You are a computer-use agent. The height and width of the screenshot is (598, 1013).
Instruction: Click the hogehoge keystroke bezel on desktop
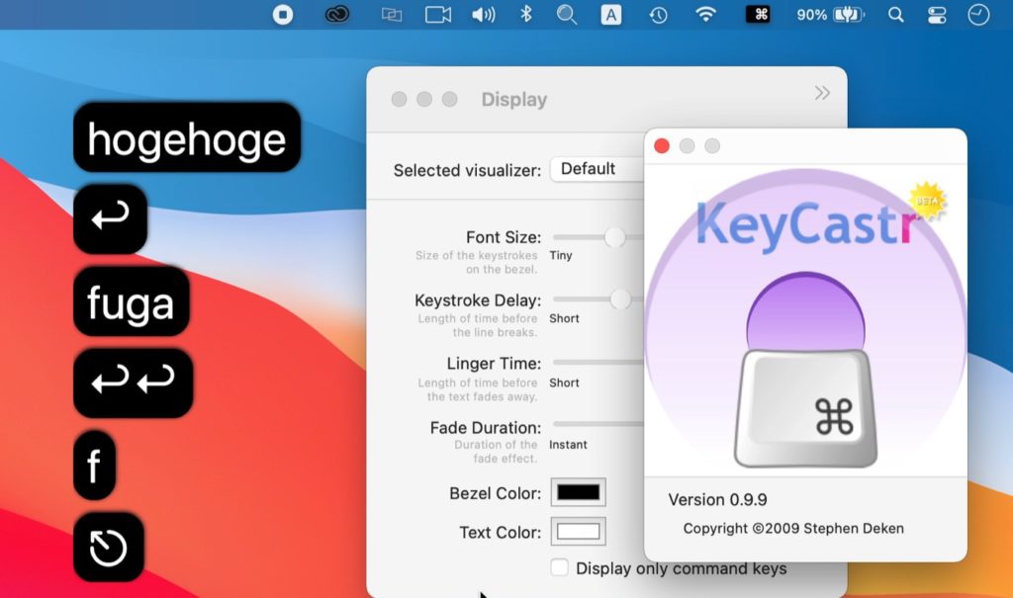click(x=186, y=139)
